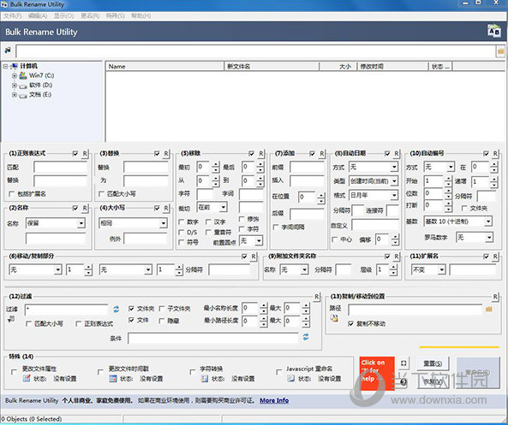
Task: Click the small expand-panel icon beside the red help box
Action: (403, 363)
